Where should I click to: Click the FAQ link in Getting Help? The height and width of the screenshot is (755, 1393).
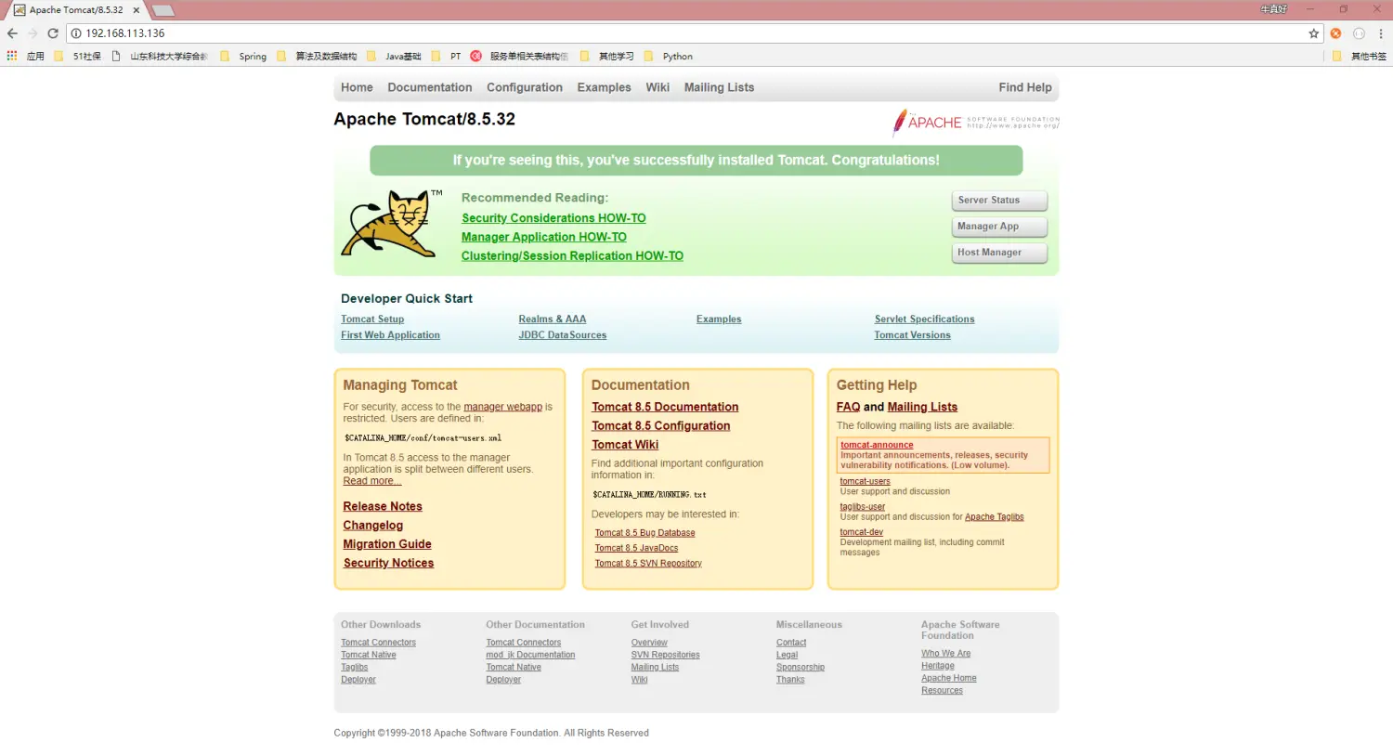tap(848, 408)
